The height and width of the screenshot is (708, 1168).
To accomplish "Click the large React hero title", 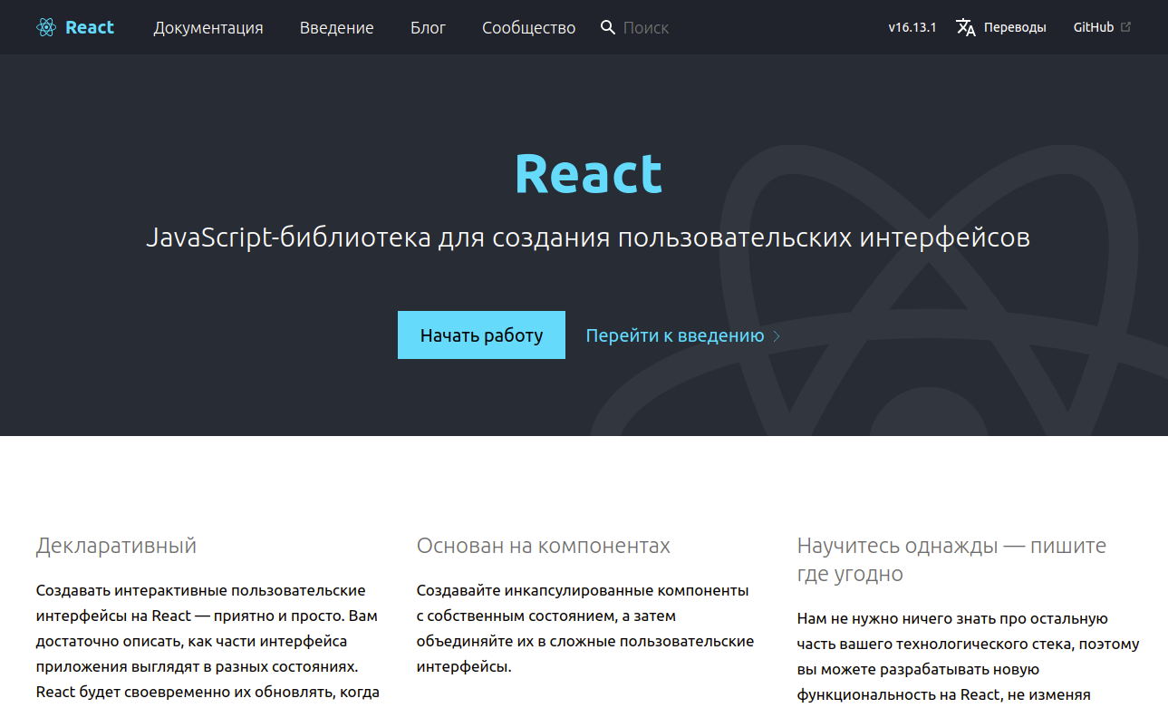I will click(589, 174).
